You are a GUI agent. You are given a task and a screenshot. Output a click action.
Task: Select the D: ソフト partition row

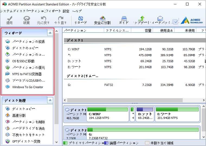[x=135, y=61]
